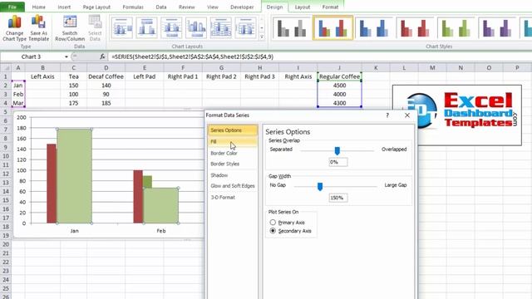Apply the green chart style
The image size is (532, 299).
point(456,27)
